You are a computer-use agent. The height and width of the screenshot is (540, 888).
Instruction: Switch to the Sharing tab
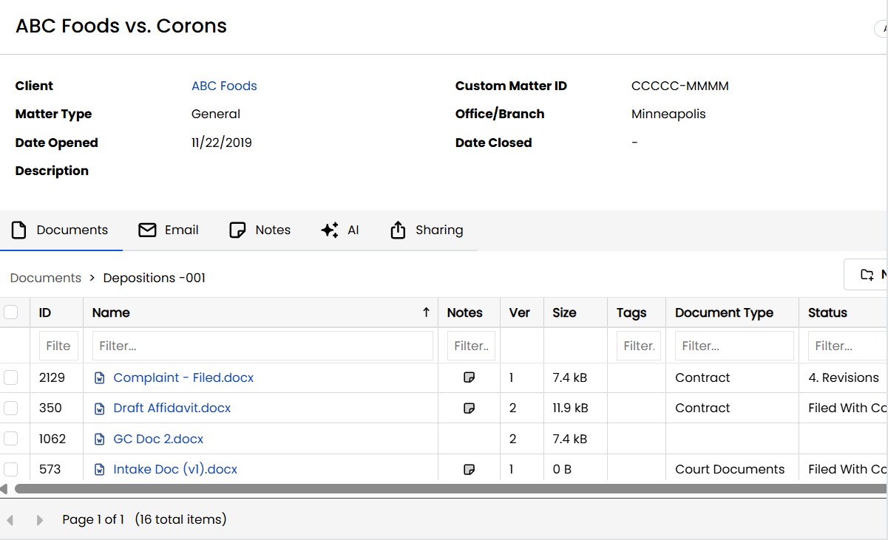click(x=427, y=230)
